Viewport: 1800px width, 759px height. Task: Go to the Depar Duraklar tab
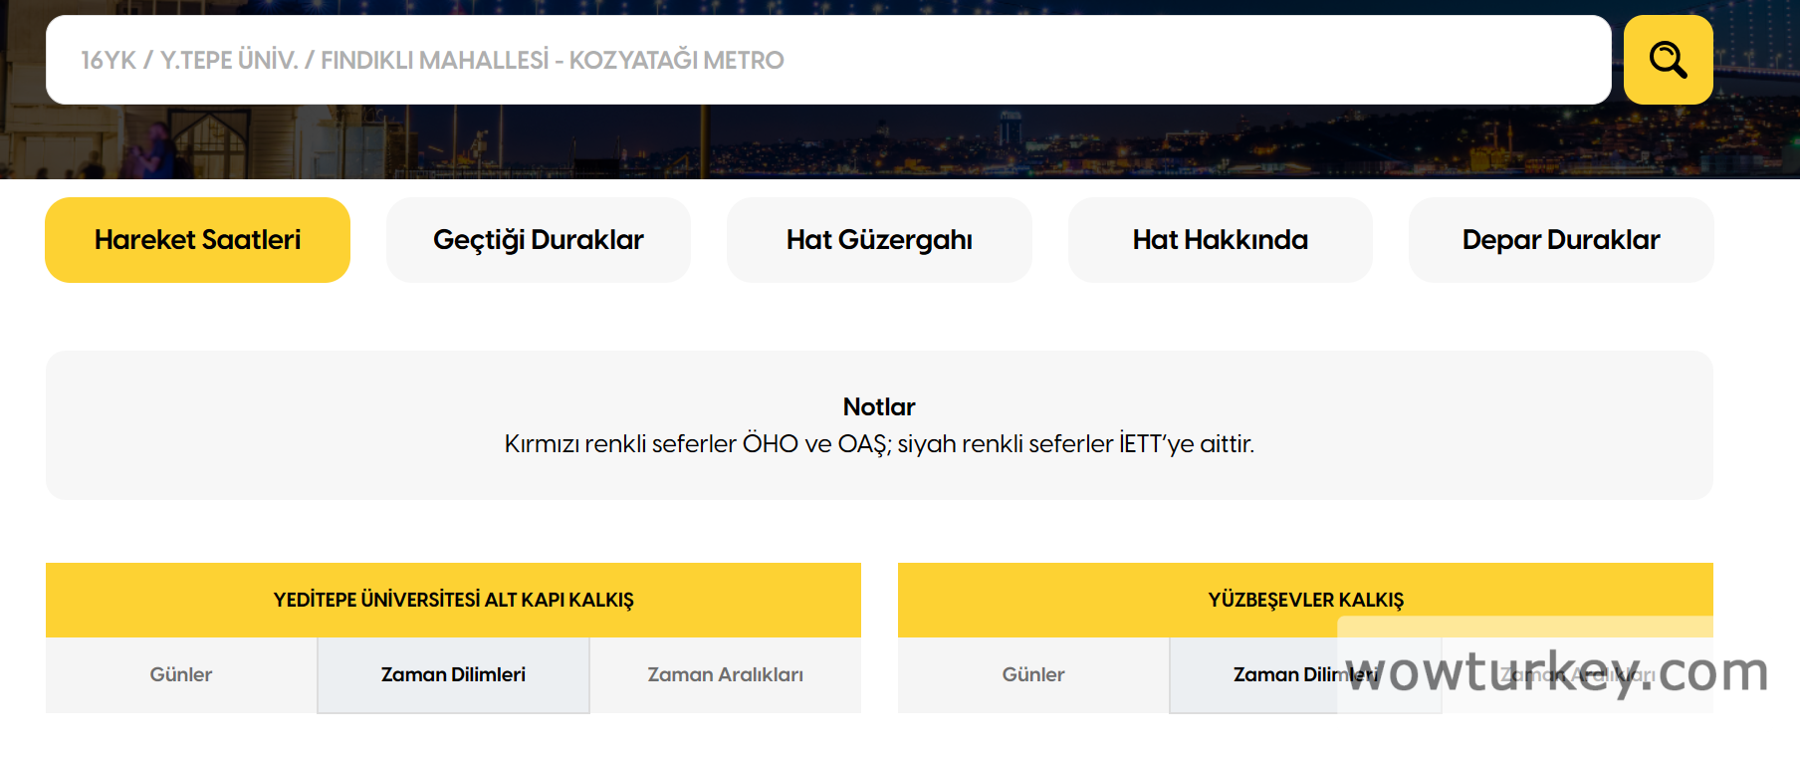(1560, 240)
